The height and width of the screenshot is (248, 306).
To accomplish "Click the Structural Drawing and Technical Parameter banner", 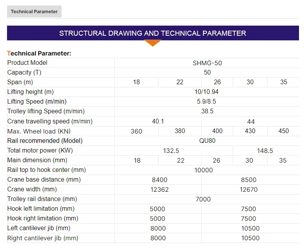I will tap(153, 33).
